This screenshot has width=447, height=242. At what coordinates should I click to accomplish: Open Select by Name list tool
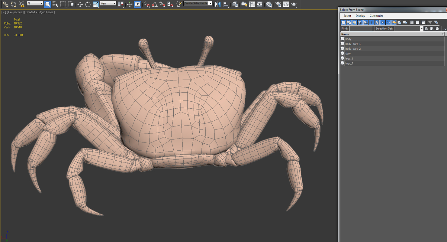click(x=55, y=4)
